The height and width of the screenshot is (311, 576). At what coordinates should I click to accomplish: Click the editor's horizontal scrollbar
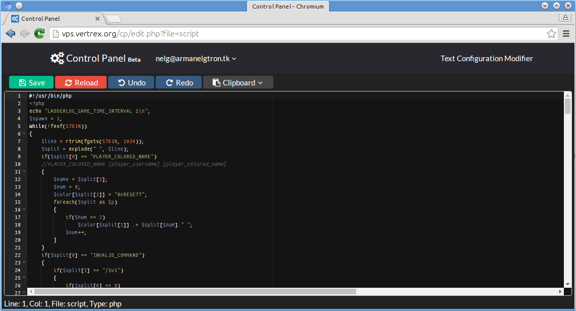[195, 292]
